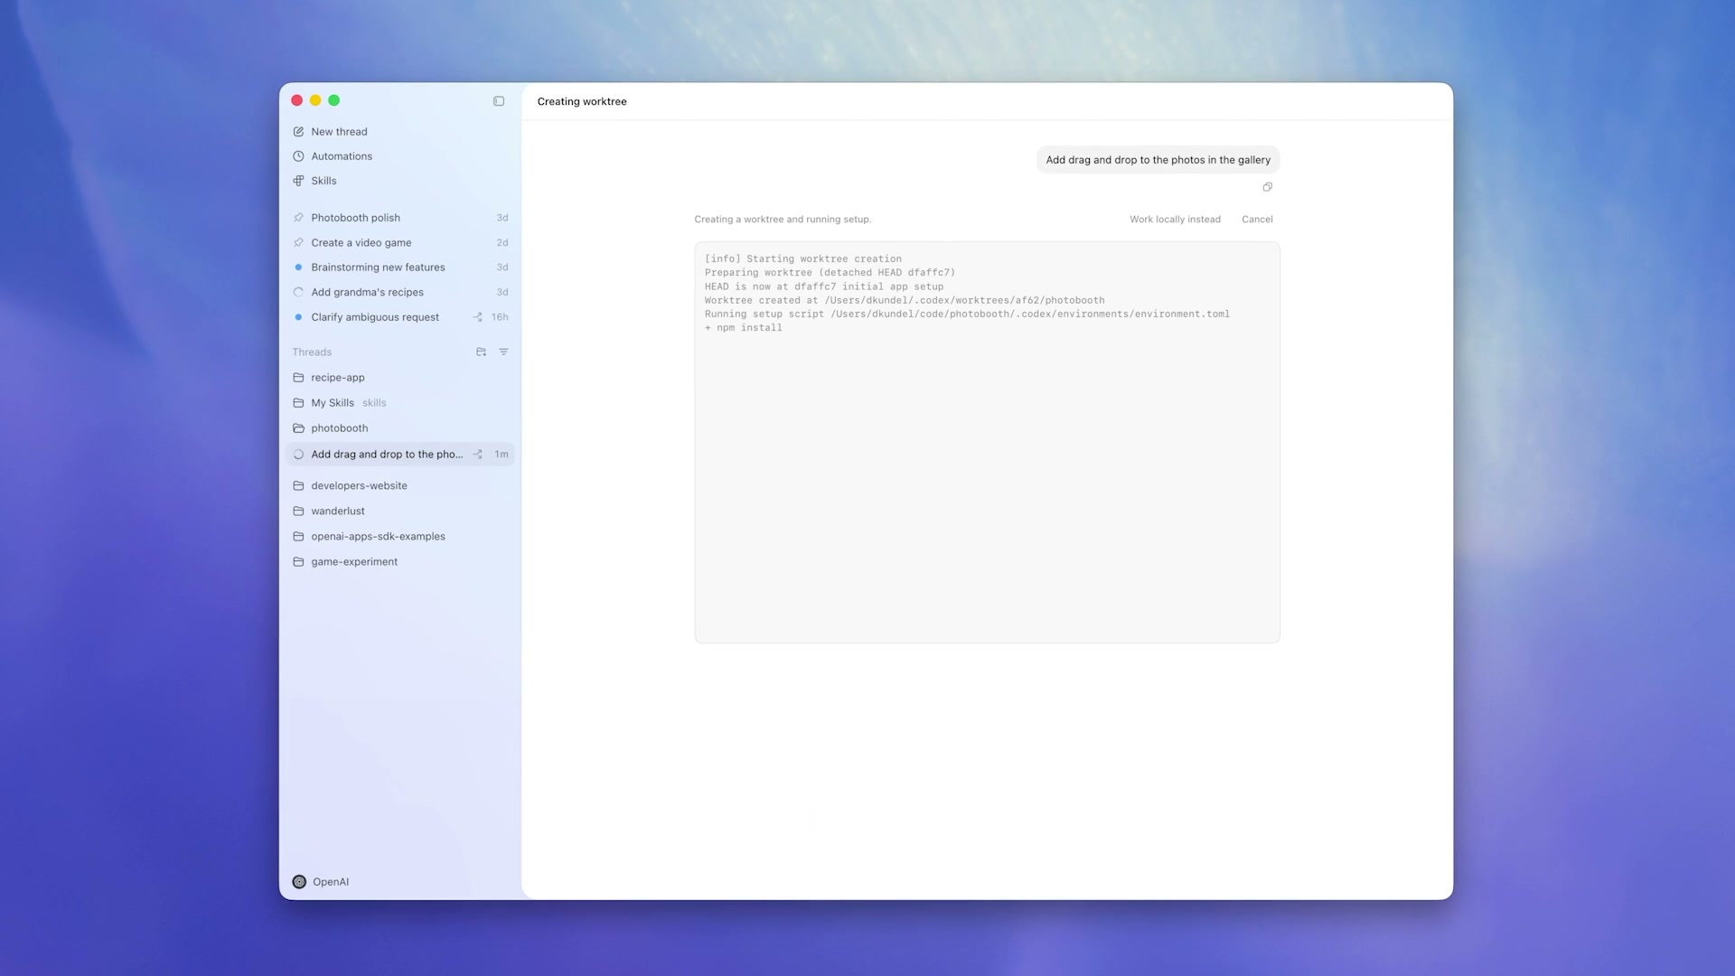
Task: Click pin icon beside Photobooth polish
Action: pos(298,218)
